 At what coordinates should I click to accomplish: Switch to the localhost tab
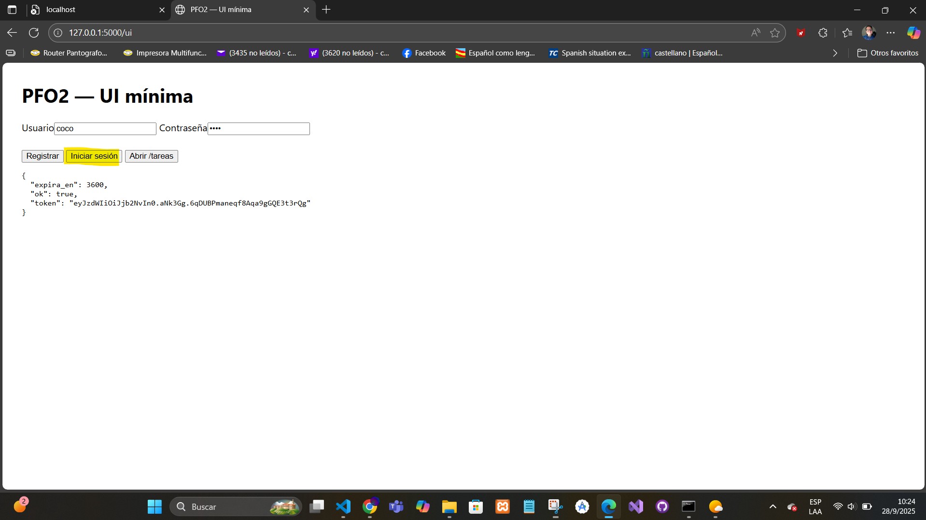(97, 10)
